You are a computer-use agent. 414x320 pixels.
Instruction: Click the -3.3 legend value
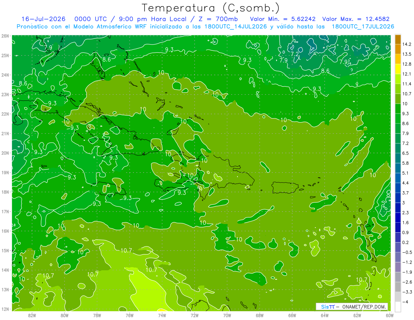pyautogui.click(x=407, y=292)
